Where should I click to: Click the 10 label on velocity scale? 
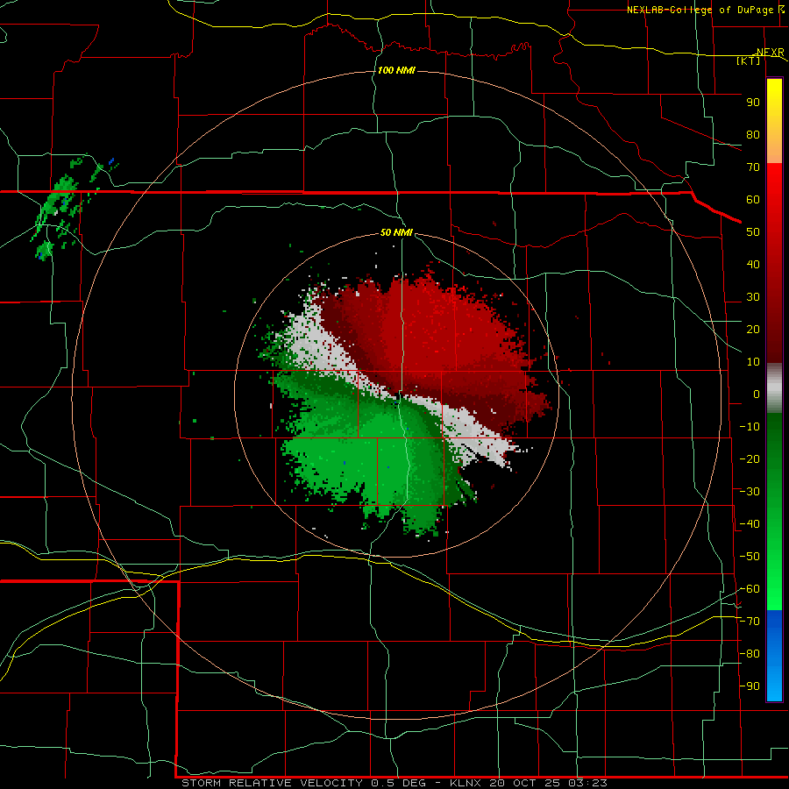[753, 362]
